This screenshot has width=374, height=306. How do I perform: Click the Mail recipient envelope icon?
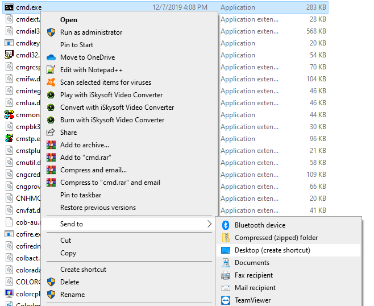(x=226, y=288)
